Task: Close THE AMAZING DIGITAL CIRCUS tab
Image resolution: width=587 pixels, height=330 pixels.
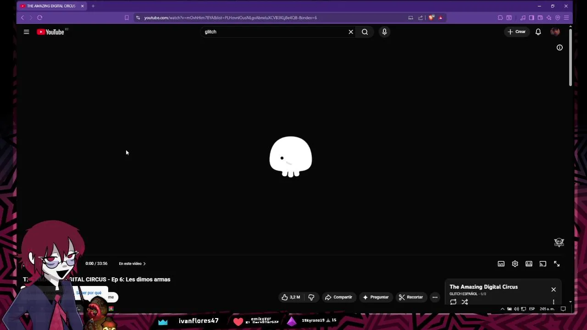Action: pyautogui.click(x=82, y=6)
